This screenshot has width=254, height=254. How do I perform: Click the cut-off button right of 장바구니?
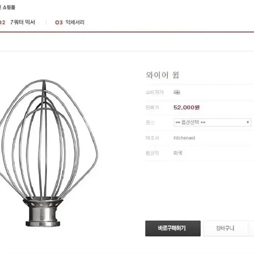(251, 228)
